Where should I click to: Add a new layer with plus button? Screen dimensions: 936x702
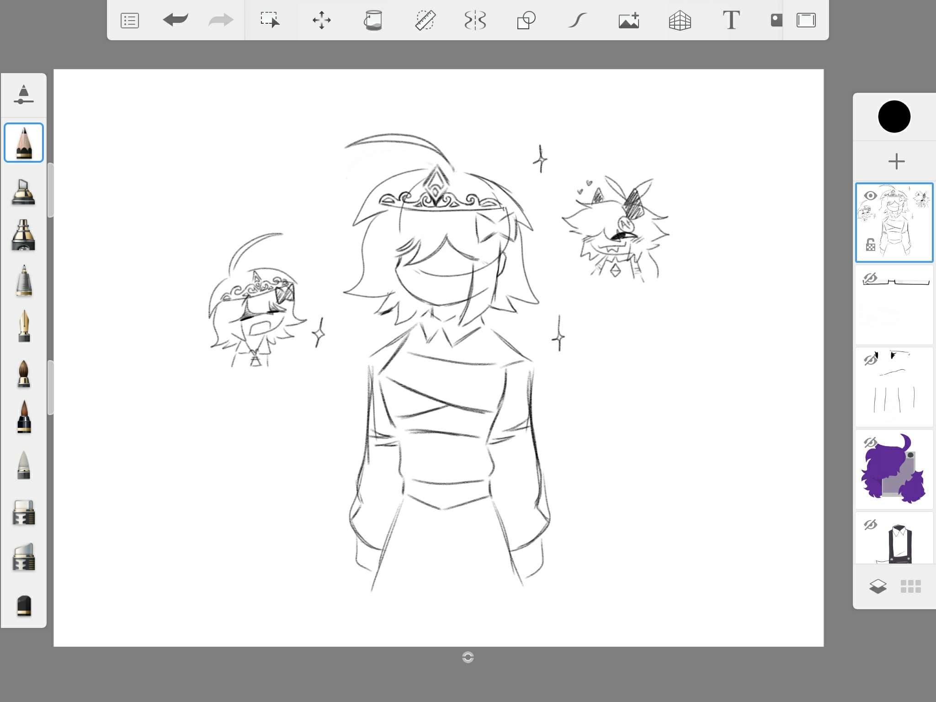[896, 161]
